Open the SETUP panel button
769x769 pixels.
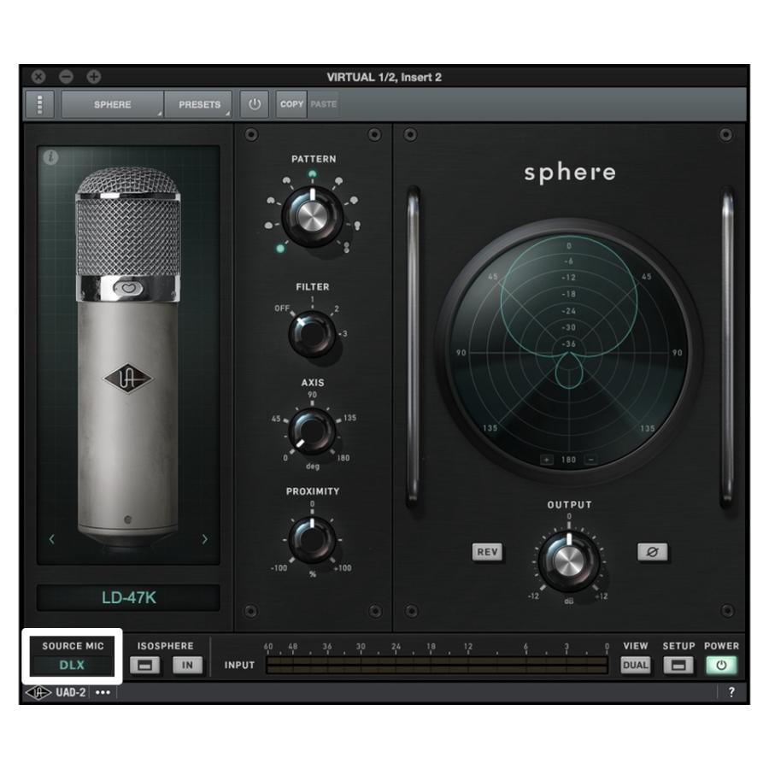click(x=678, y=665)
